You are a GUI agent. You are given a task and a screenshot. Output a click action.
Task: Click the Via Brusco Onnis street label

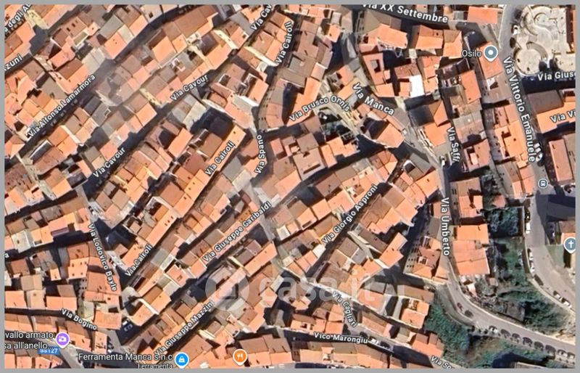pos(319,106)
